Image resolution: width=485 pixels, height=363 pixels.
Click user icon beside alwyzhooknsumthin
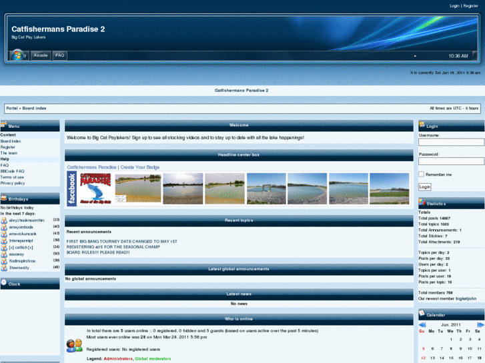coord(4,220)
